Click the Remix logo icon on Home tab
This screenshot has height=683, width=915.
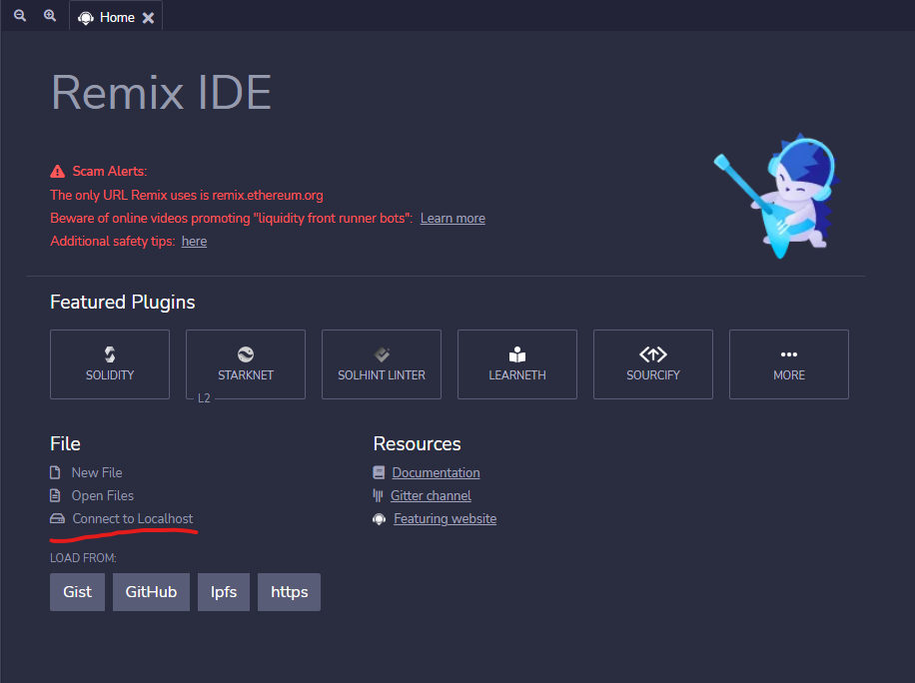pos(86,18)
